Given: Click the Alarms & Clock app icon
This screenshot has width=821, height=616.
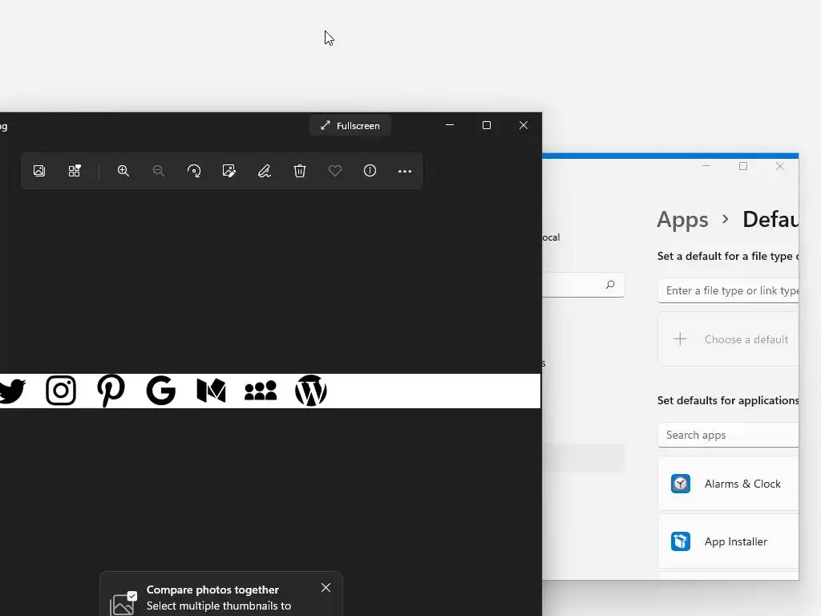Looking at the screenshot, I should coord(681,484).
